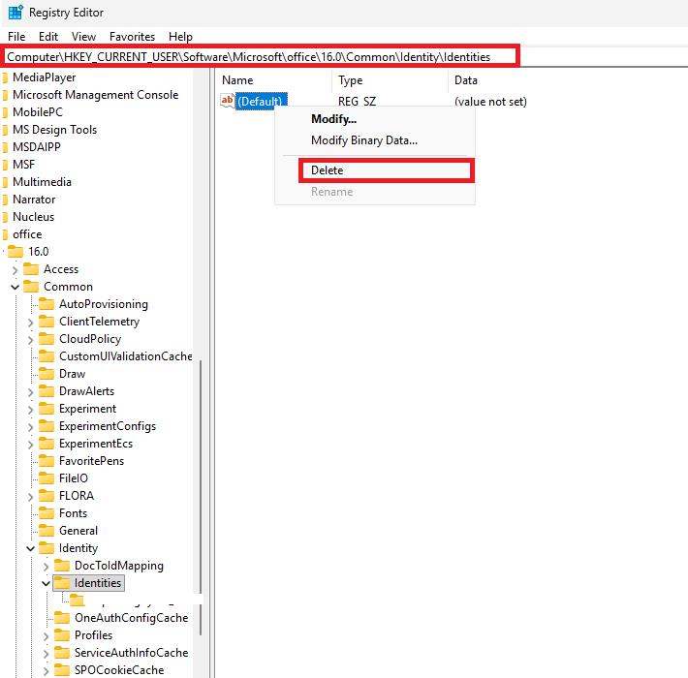Viewport: 688px width, 678px height.
Task: Open the Favorites menu
Action: coord(132,37)
